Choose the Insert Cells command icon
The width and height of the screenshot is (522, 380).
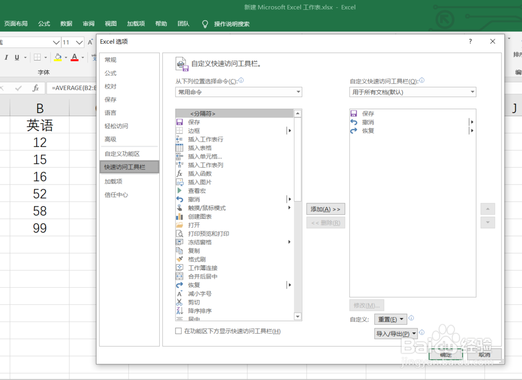pos(180,156)
